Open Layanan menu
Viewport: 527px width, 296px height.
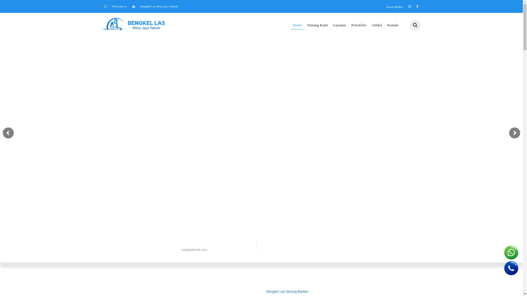click(339, 25)
